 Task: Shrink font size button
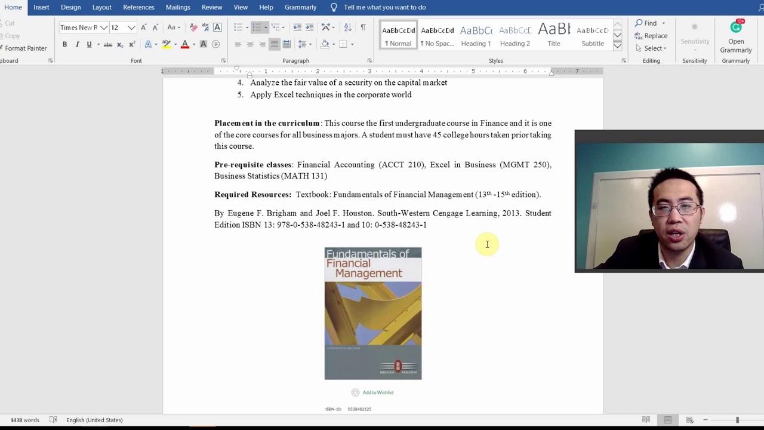pyautogui.click(x=155, y=27)
